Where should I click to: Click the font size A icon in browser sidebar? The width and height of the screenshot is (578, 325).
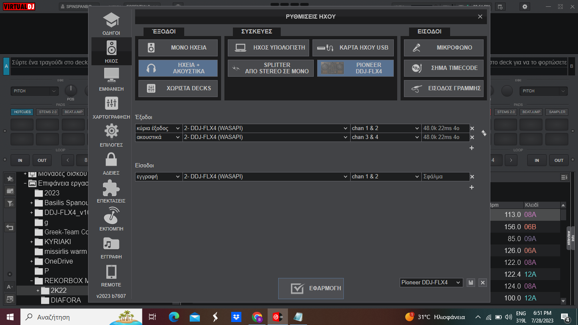(x=10, y=286)
